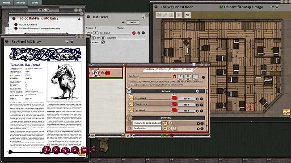Click actions list scrollbar in combat tracker
This screenshot has width=291, height=163.
[x=207, y=110]
